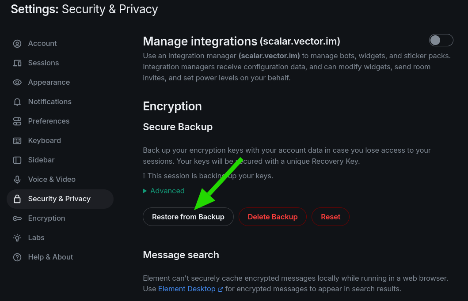Click the Reset button

coord(331,217)
